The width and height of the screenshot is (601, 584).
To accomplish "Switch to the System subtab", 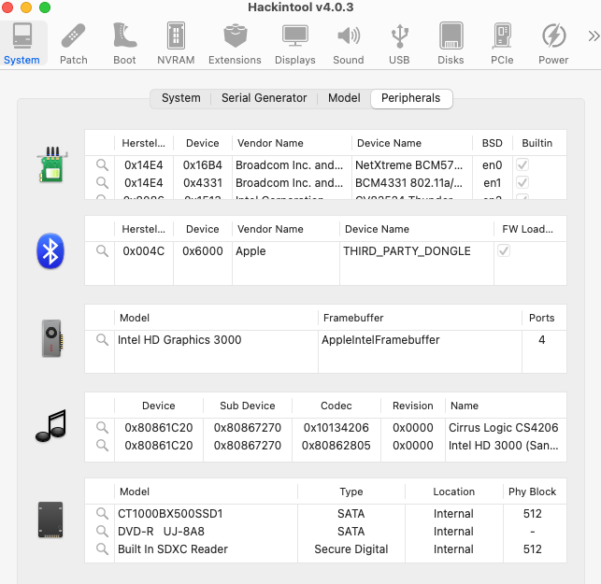I will pos(181,98).
